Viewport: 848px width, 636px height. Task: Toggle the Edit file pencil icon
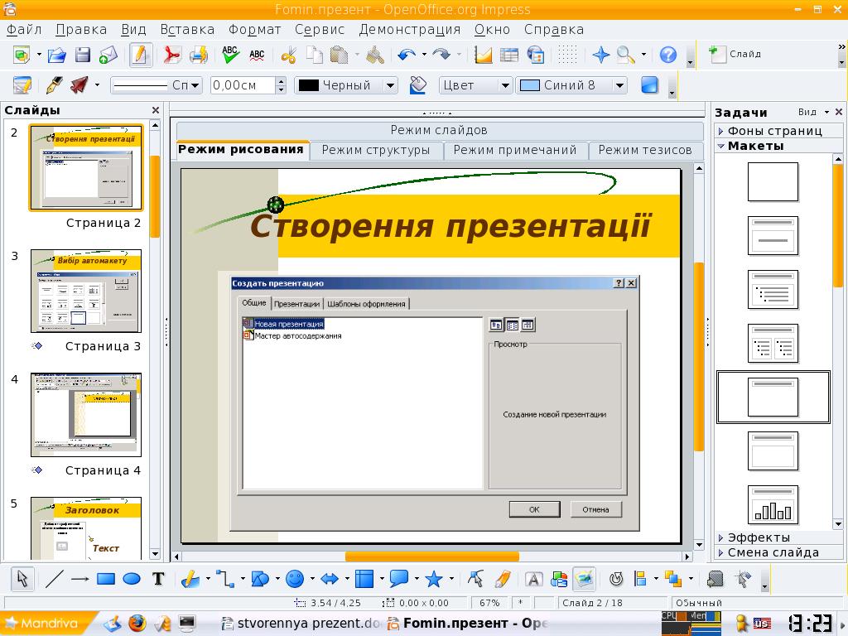[x=141, y=55]
